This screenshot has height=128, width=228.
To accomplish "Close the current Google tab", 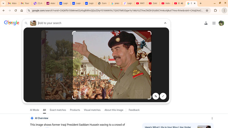I will point(195,3).
